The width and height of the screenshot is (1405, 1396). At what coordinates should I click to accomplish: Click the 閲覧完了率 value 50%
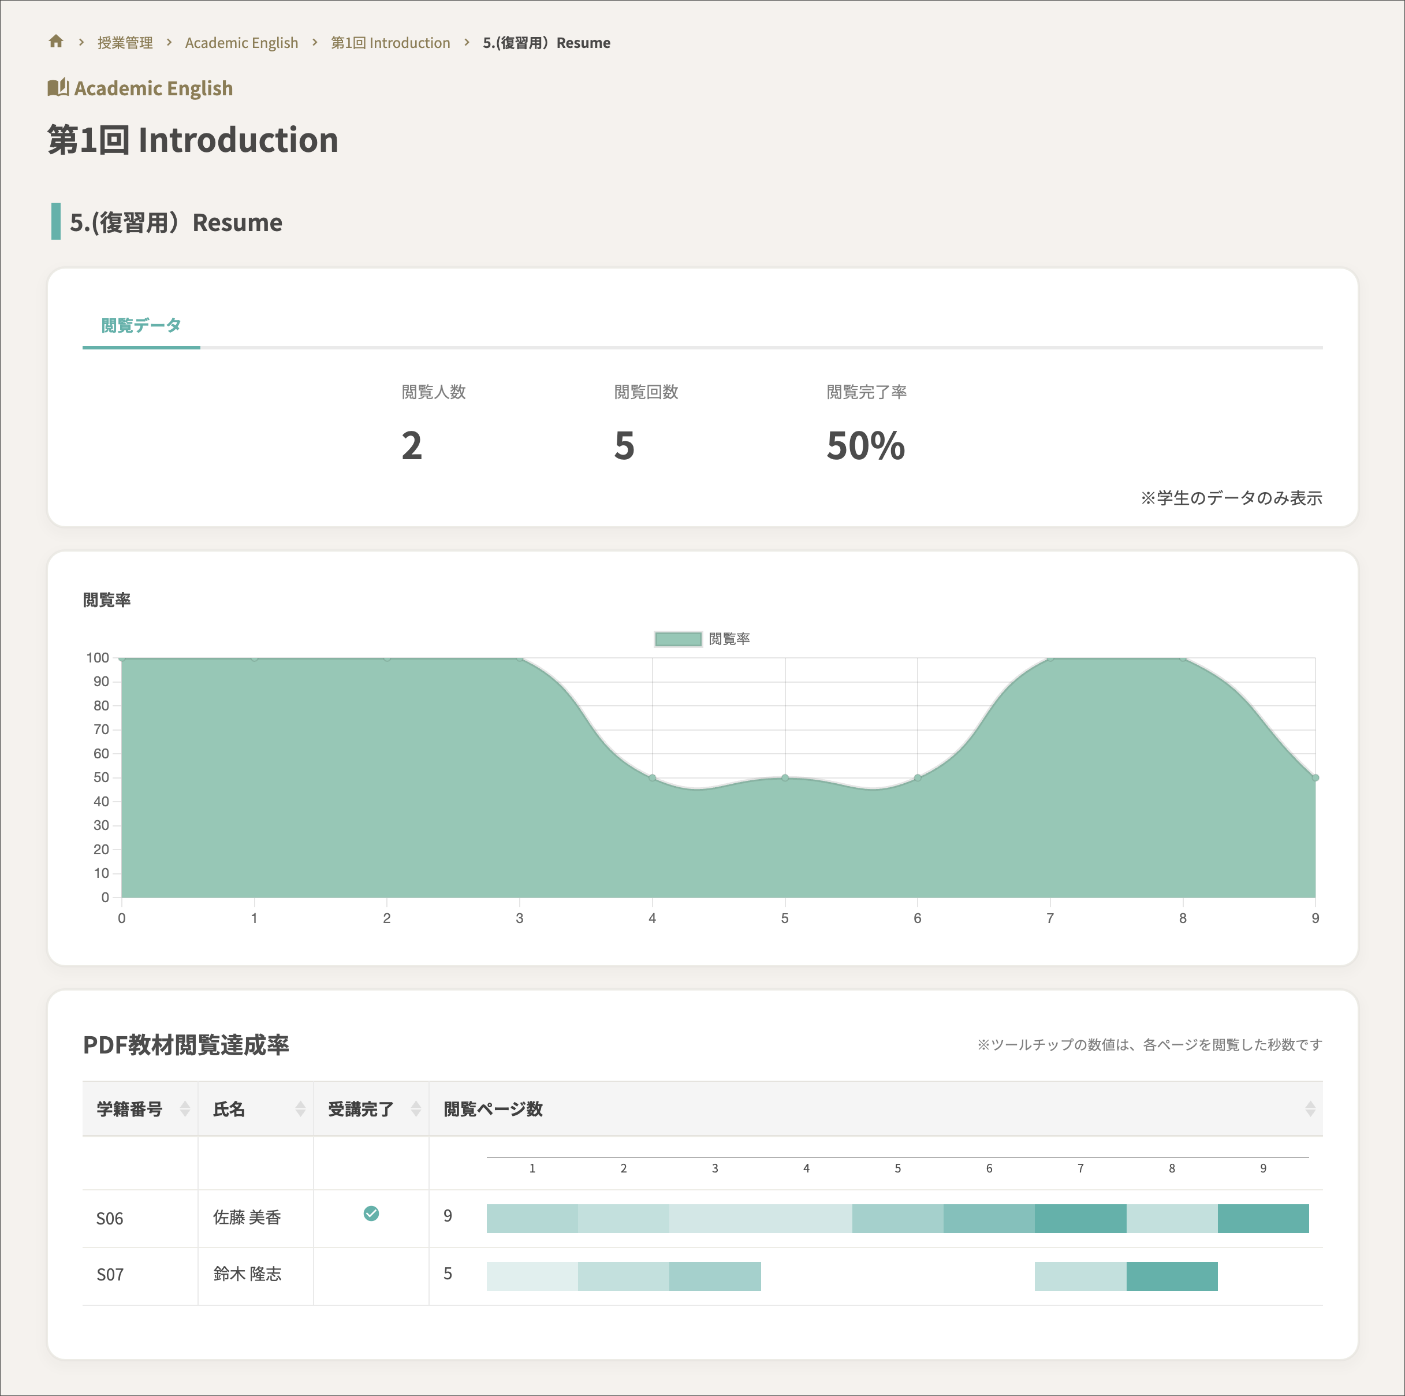coord(866,445)
